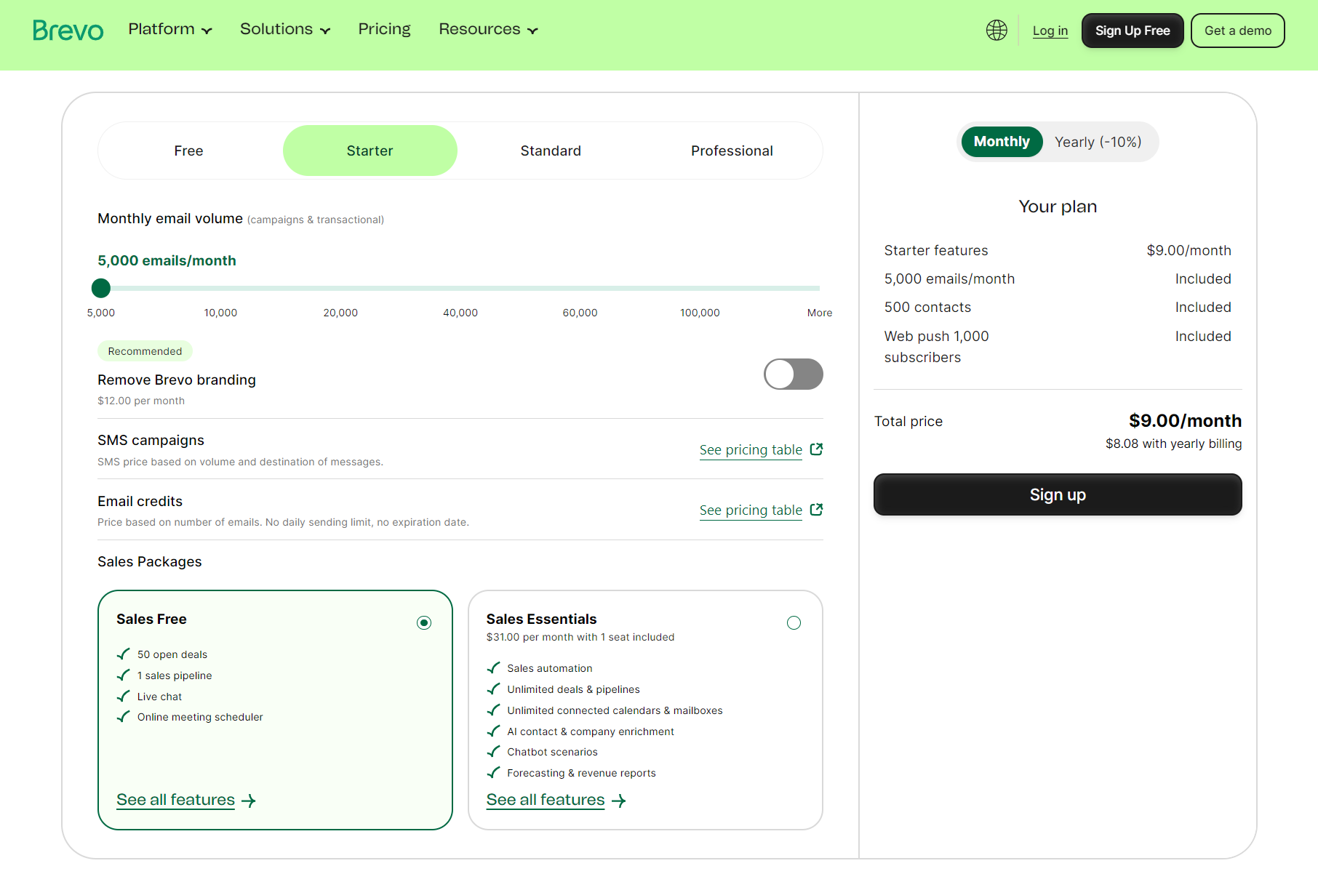Viewport: 1318px width, 882px height.
Task: Click '500 contacts' plan row
Action: tap(1058, 307)
